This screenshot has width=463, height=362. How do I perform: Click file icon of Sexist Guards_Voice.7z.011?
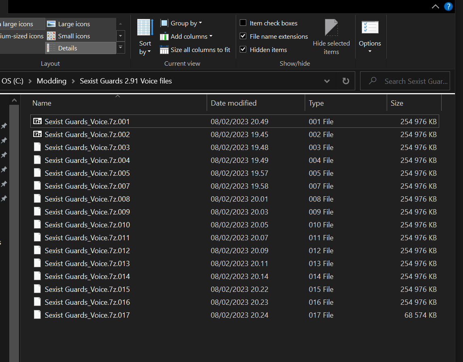[37, 237]
